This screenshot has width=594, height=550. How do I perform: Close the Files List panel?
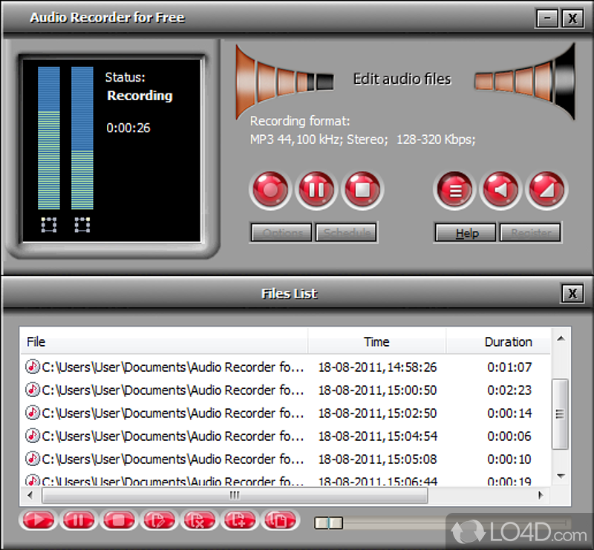(572, 293)
